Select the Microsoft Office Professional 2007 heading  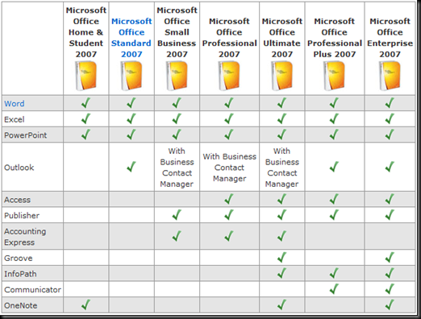coord(229,38)
